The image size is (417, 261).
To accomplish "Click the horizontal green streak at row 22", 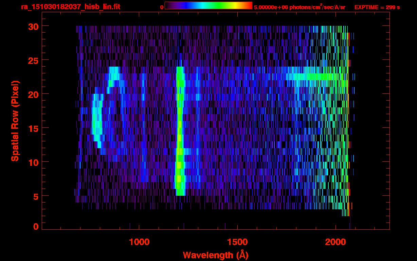I will [x=312, y=77].
